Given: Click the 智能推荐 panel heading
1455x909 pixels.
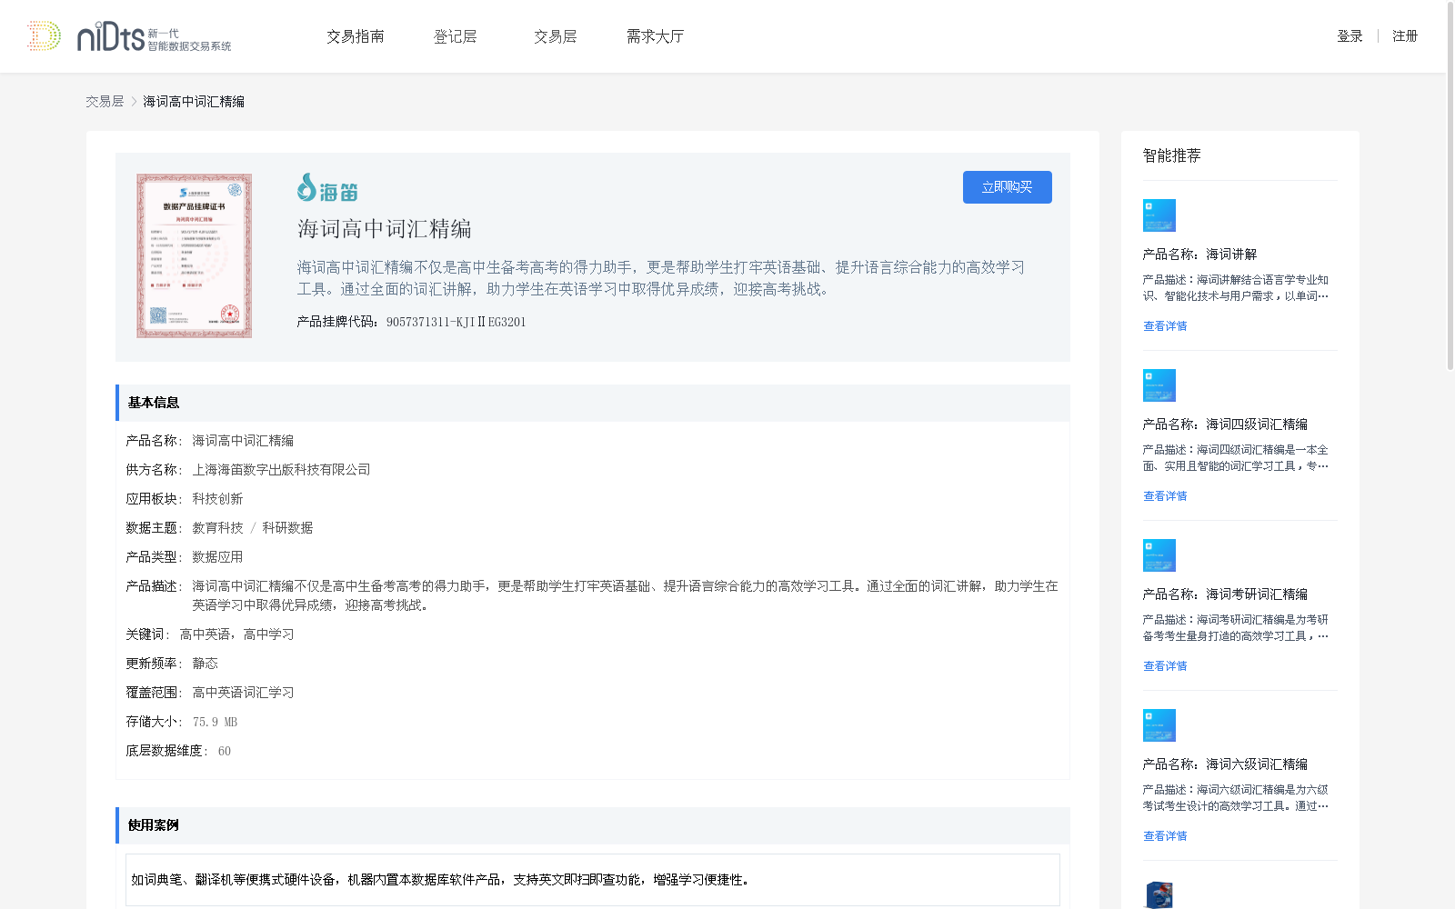Looking at the screenshot, I should [x=1171, y=155].
